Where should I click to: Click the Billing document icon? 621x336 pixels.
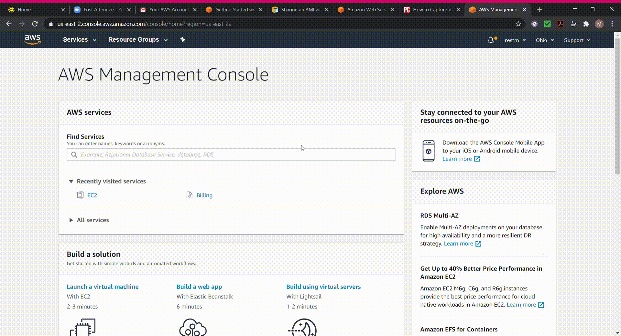[189, 195]
